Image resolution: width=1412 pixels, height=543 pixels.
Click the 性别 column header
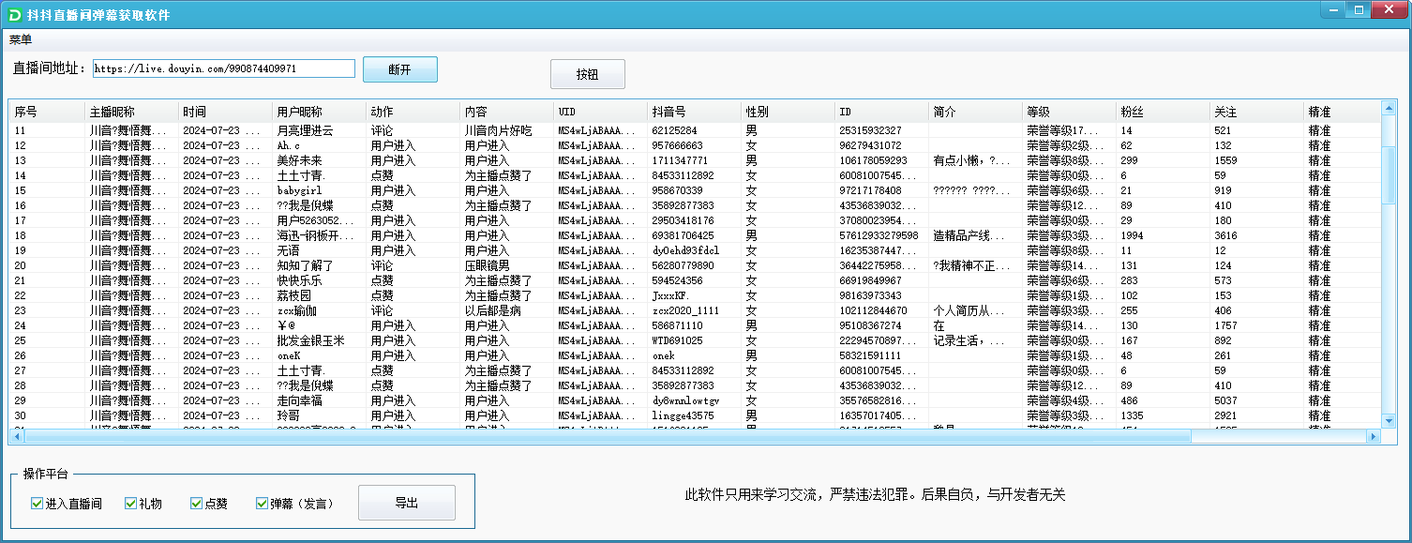coord(788,112)
